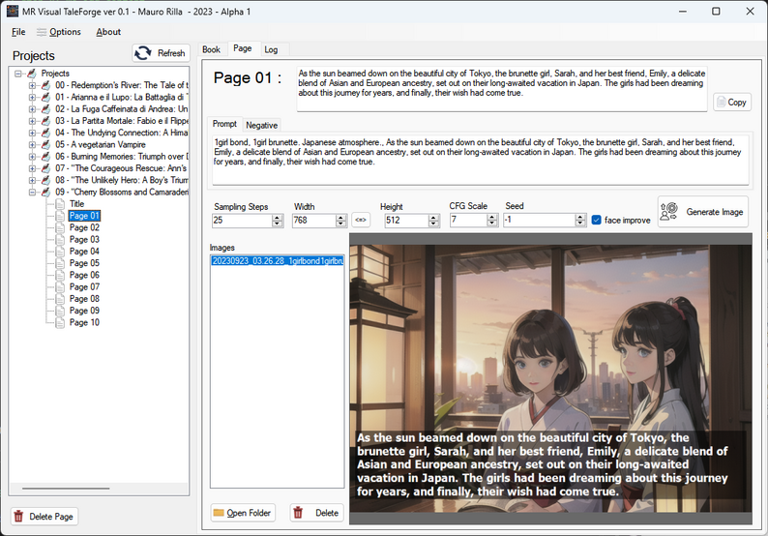The height and width of the screenshot is (536, 768).
Task: Click the Generate Image icon button
Action: [x=668, y=212]
